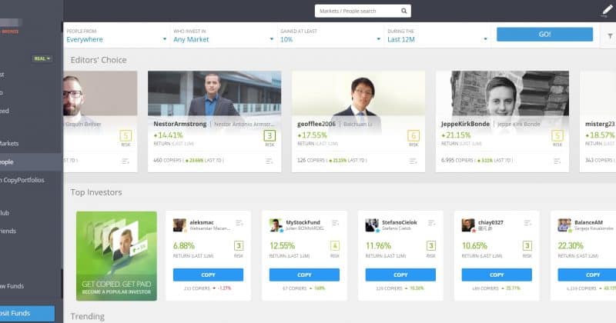Click JeppeKirkBonde +21.15% return value
This screenshot has height=323, width=616.
tap(456, 135)
